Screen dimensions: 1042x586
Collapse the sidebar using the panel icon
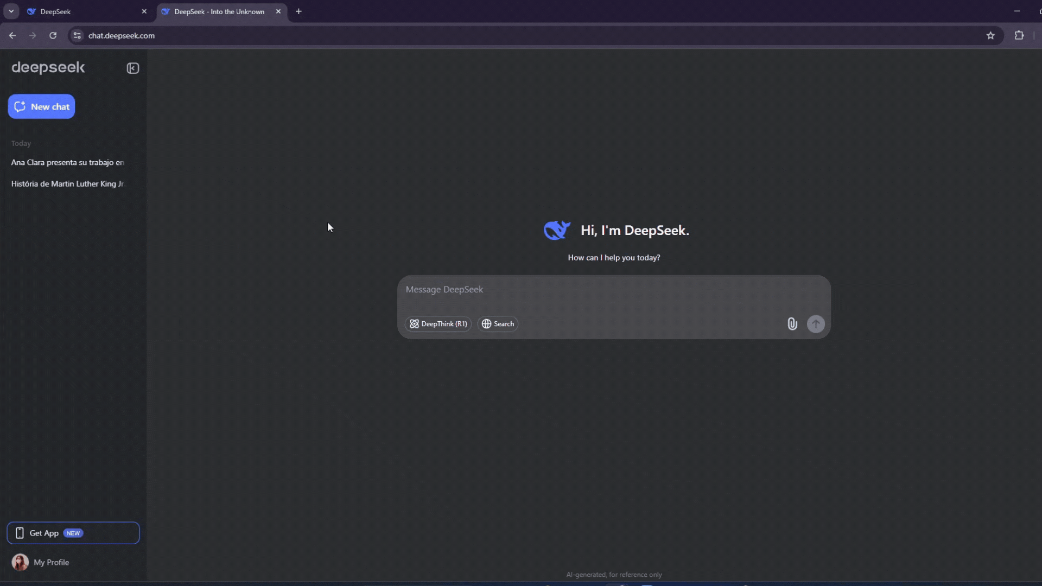(x=133, y=68)
